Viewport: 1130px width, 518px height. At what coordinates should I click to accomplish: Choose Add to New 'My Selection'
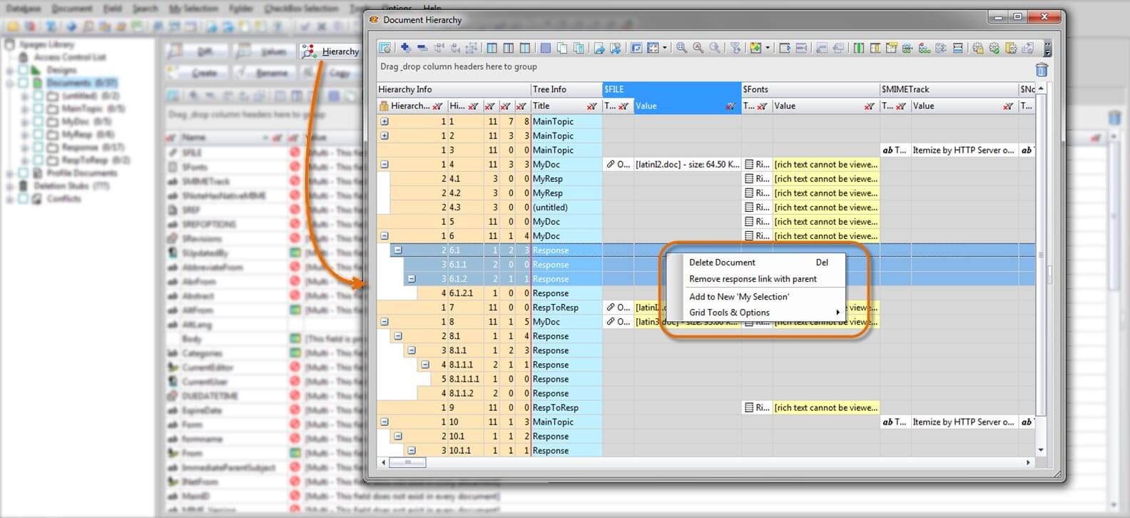(738, 297)
